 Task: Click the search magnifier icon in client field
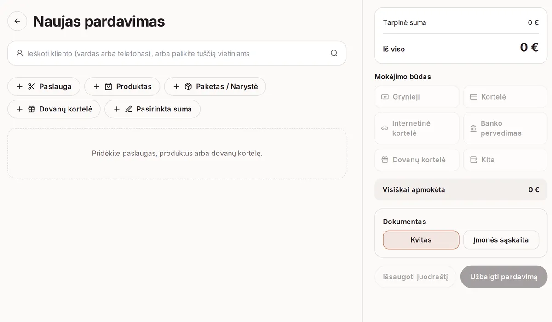tap(334, 53)
